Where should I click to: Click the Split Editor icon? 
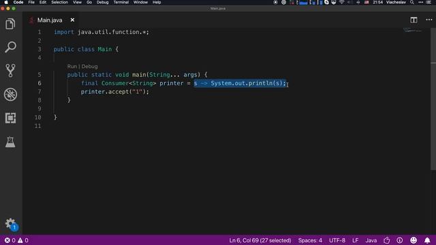click(x=414, y=20)
